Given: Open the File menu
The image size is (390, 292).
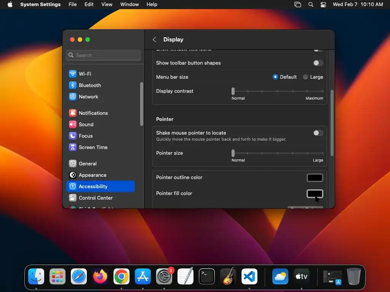Looking at the screenshot, I should [x=73, y=5].
